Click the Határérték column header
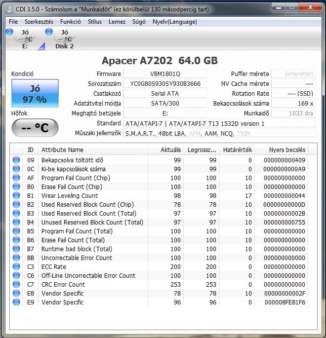 click(237, 150)
